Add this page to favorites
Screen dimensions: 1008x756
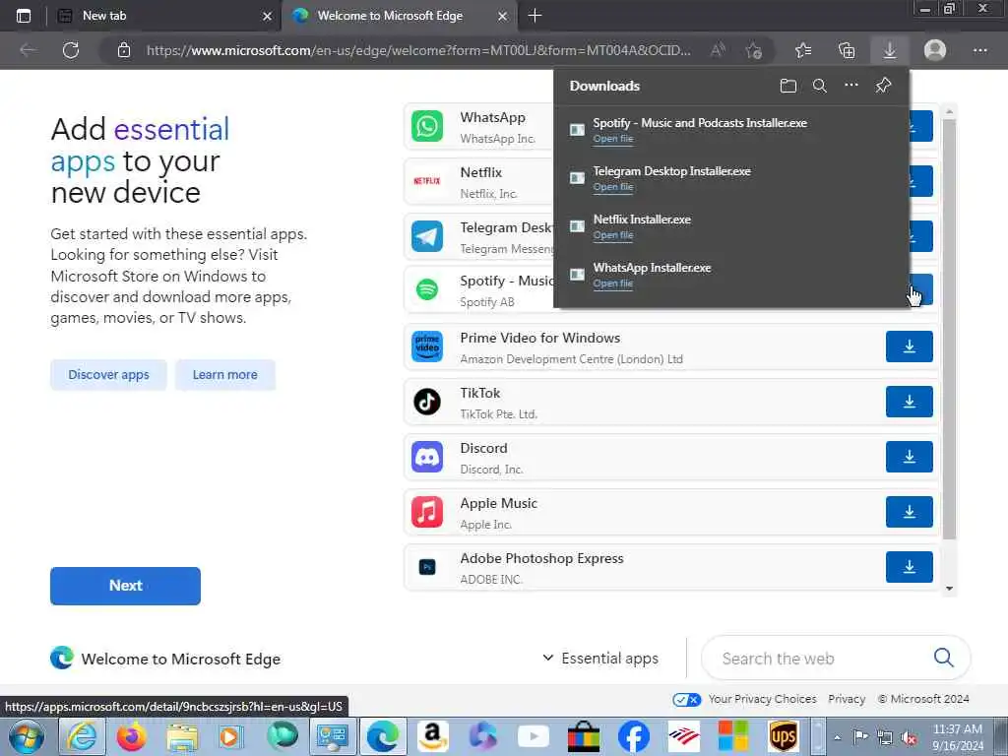pyautogui.click(x=753, y=50)
